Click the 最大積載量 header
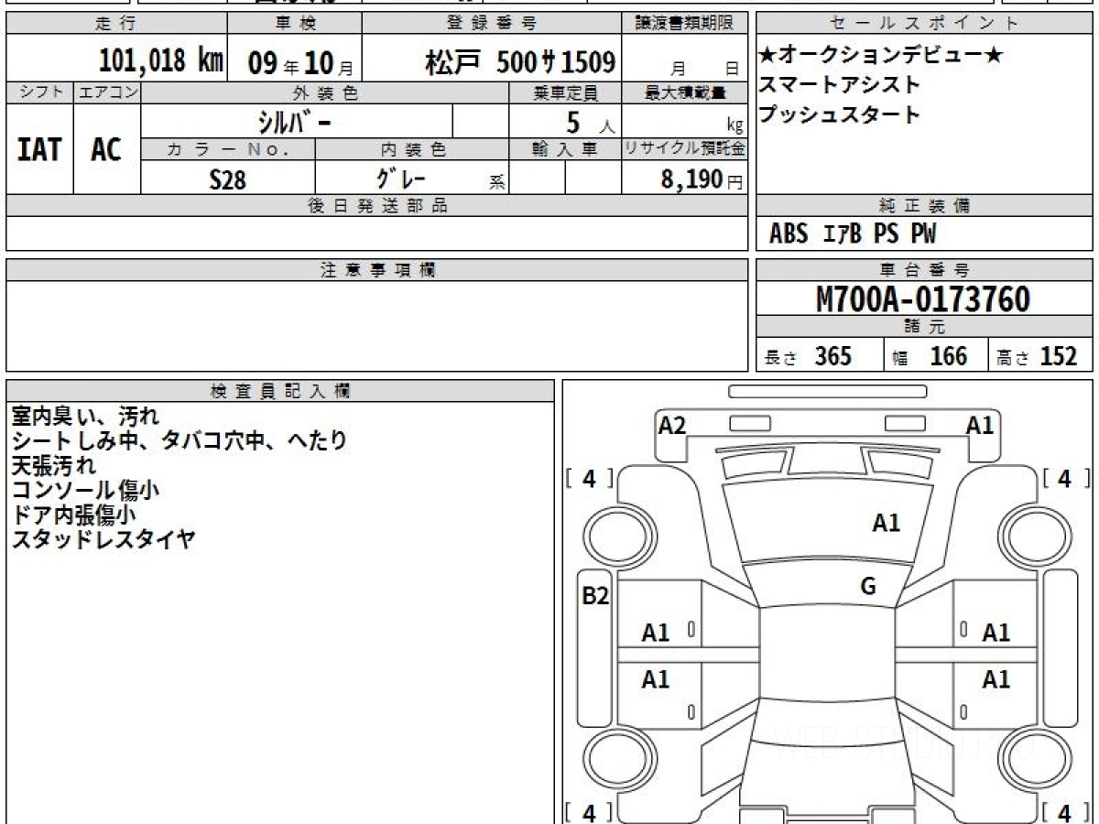The width and height of the screenshot is (1099, 824). point(684,92)
